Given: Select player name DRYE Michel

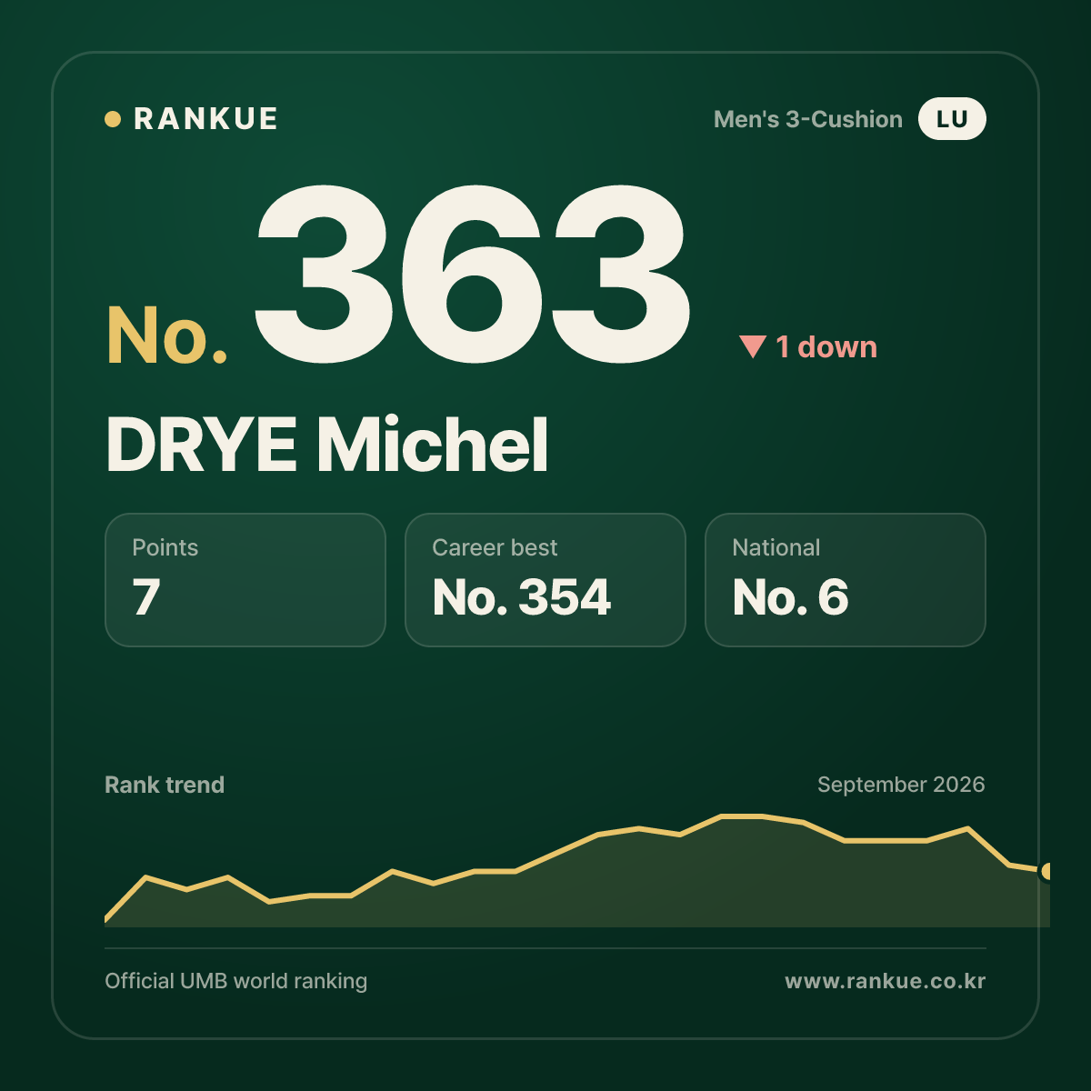Looking at the screenshot, I should tap(327, 445).
